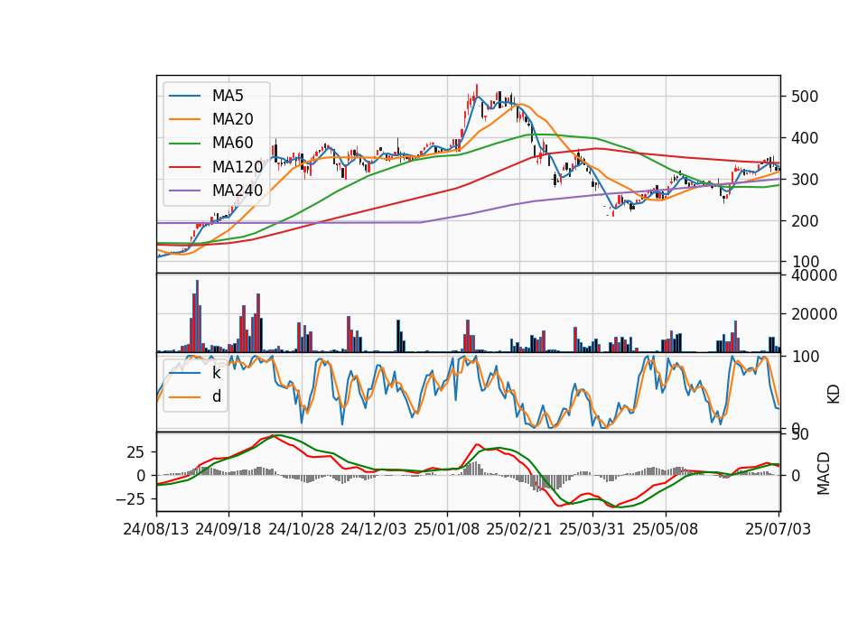The width and height of the screenshot is (867, 623).
Task: Click the 40000 volume axis tick
Action: click(814, 276)
